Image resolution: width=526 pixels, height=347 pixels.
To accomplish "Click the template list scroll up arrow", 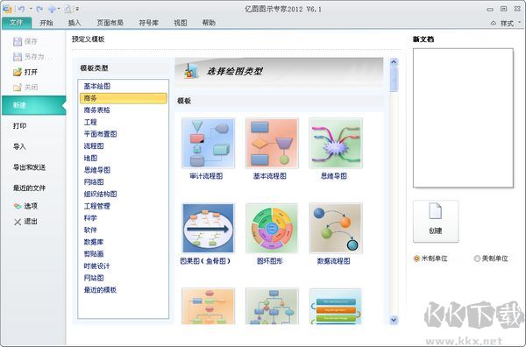I will point(394,61).
